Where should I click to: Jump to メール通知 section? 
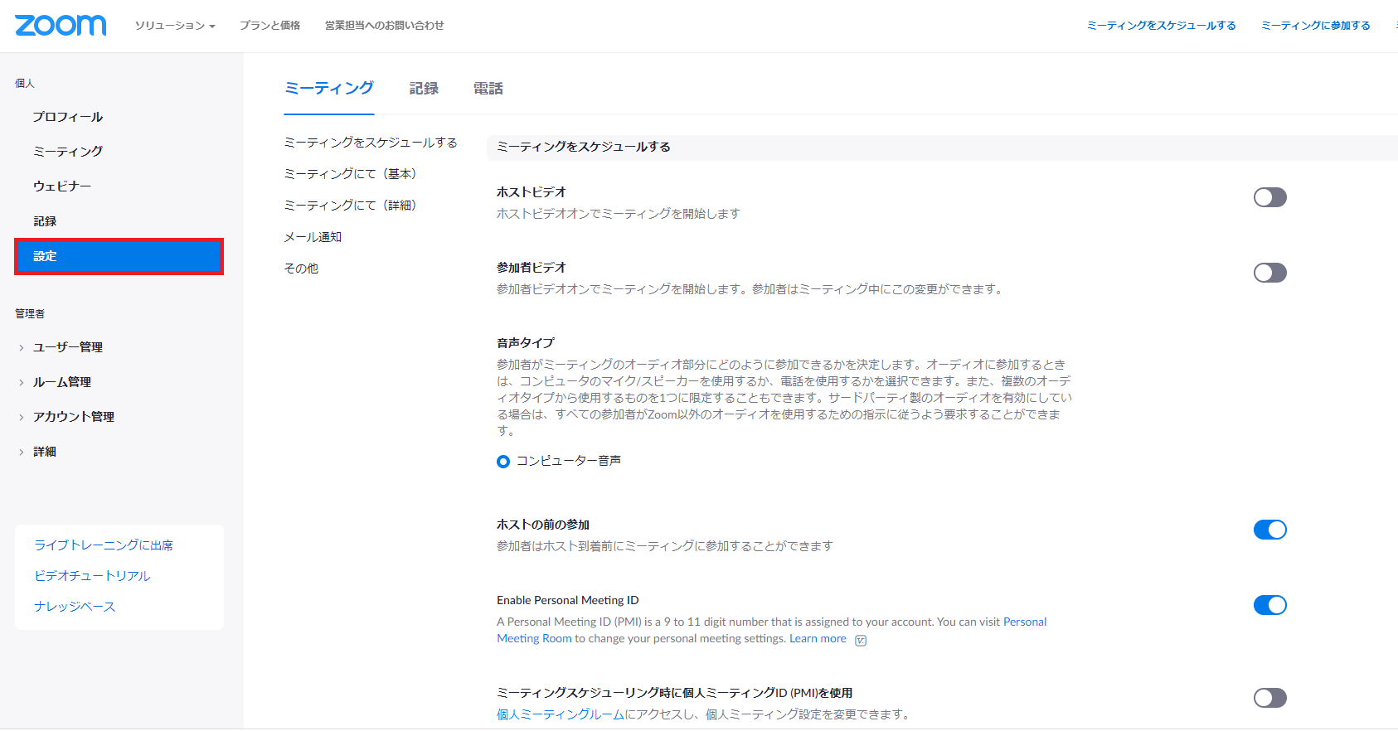[x=313, y=237]
